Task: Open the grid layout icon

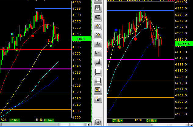Action: click(98, 80)
